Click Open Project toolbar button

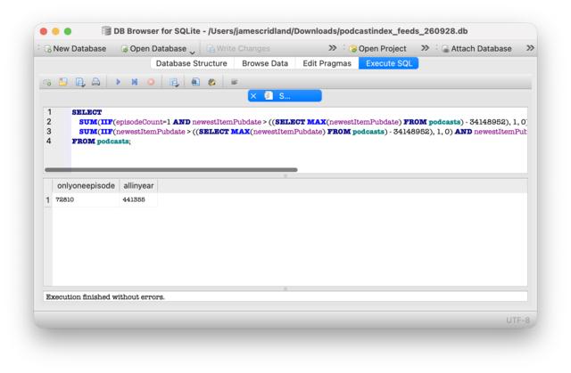pos(377,49)
